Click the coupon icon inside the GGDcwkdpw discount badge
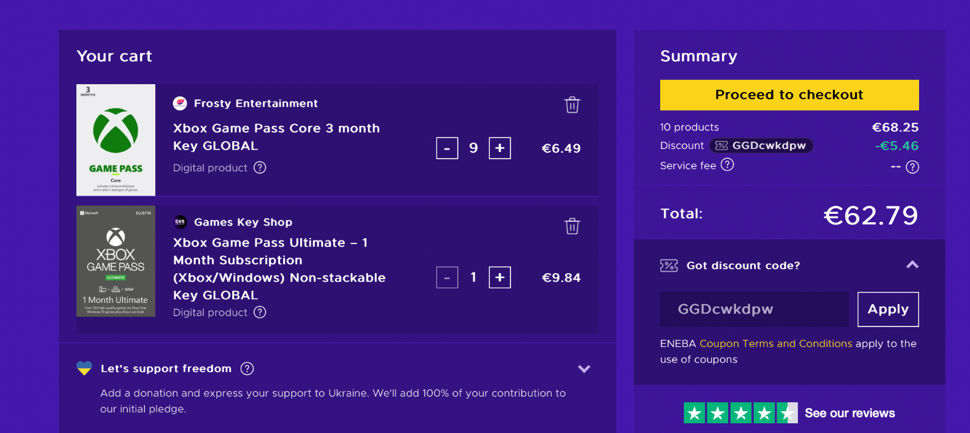Viewport: 970px width, 433px height. [x=721, y=145]
